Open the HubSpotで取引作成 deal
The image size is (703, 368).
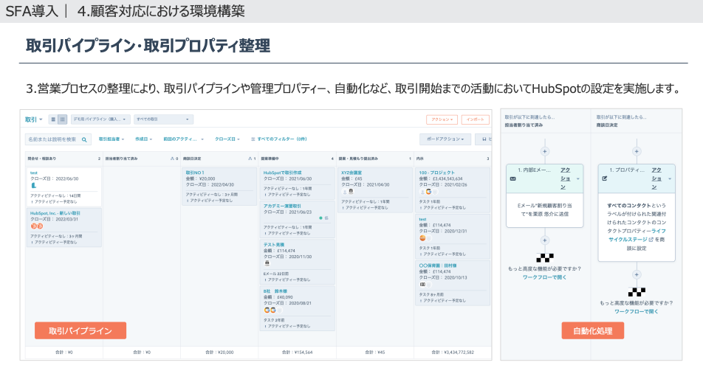282,173
